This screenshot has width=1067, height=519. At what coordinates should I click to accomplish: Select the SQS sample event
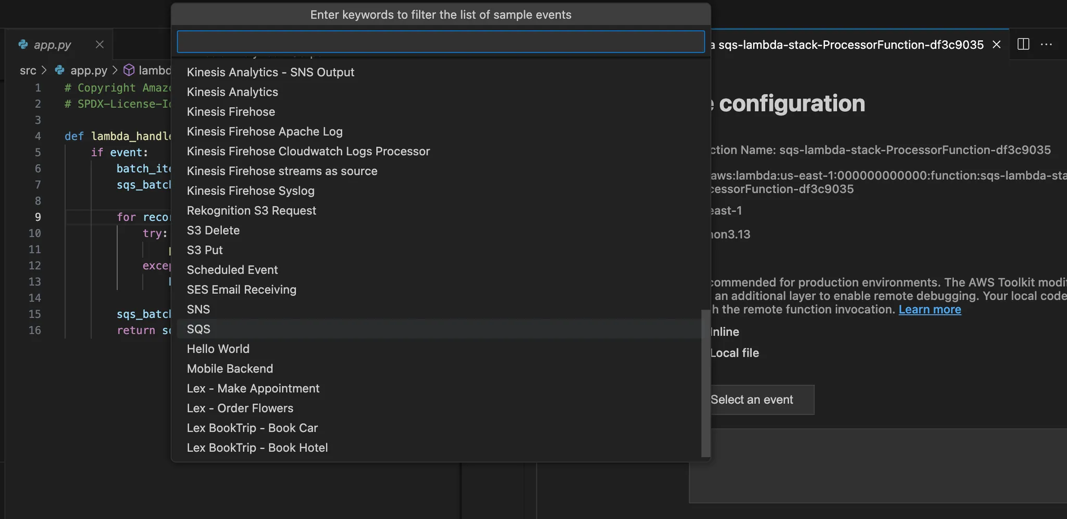tap(198, 329)
